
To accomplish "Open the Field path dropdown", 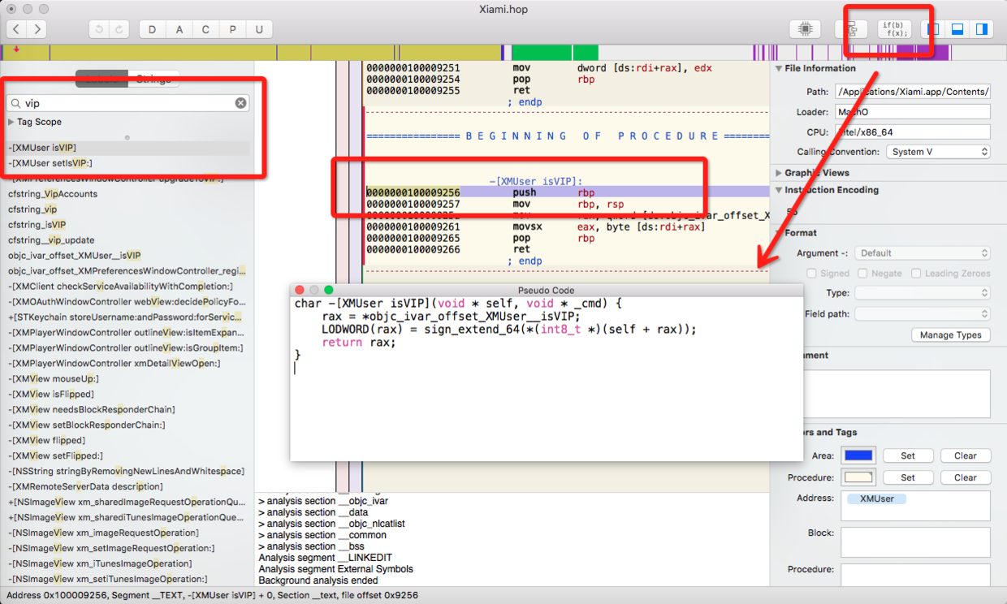I will (x=923, y=313).
